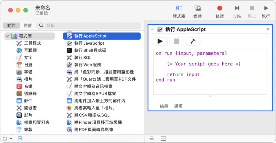Switch to the 動作 actions tab

(12, 25)
